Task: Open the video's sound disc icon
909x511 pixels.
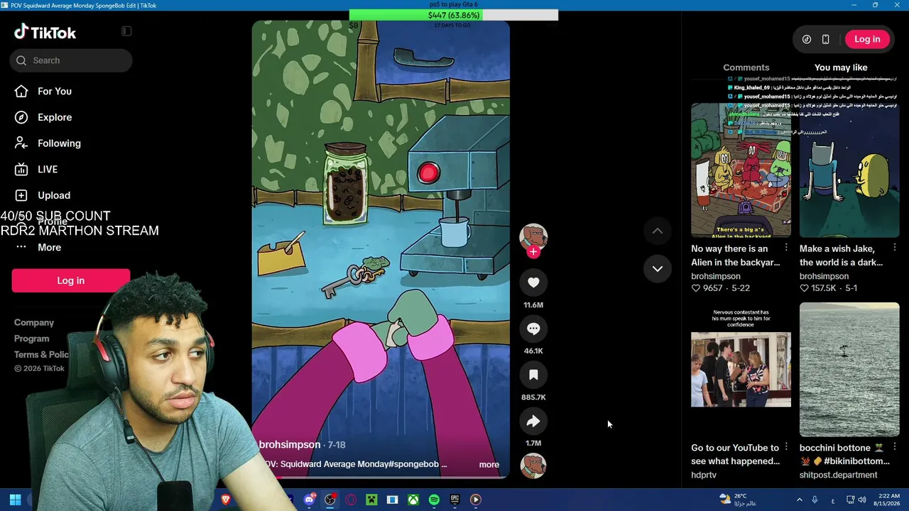Action: click(x=533, y=466)
